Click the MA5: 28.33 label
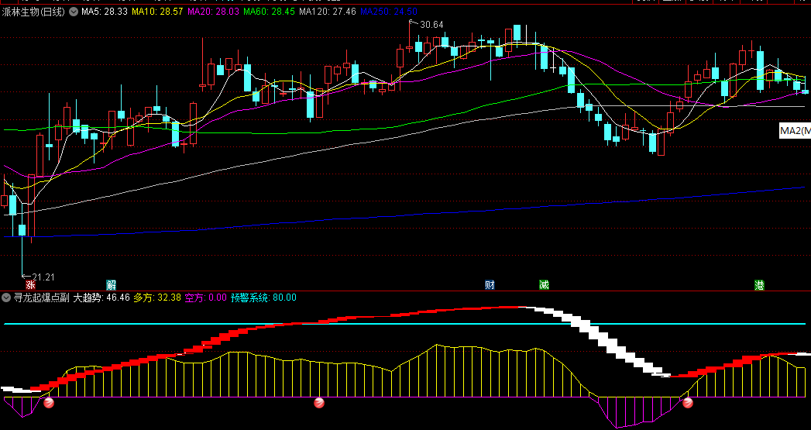Image resolution: width=811 pixels, height=430 pixels. pos(105,12)
